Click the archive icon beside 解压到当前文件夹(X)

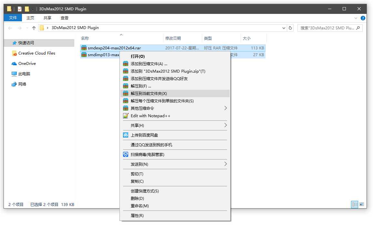point(126,93)
